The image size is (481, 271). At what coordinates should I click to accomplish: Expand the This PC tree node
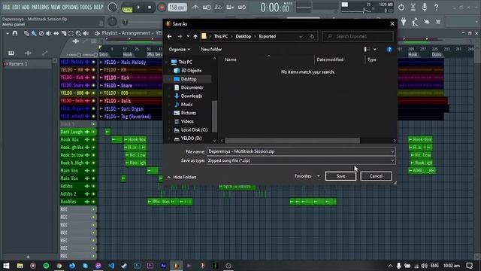pos(167,62)
